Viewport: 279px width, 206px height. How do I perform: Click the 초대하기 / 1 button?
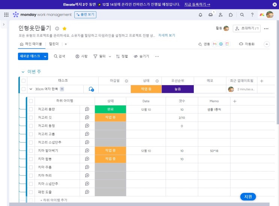coord(246,29)
